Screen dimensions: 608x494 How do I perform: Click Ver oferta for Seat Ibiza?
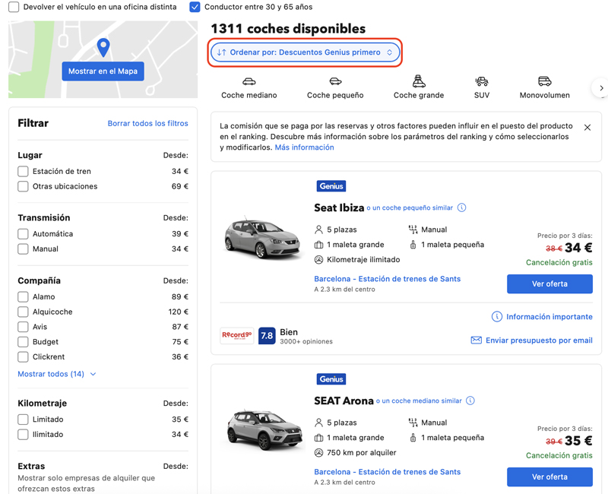click(549, 283)
